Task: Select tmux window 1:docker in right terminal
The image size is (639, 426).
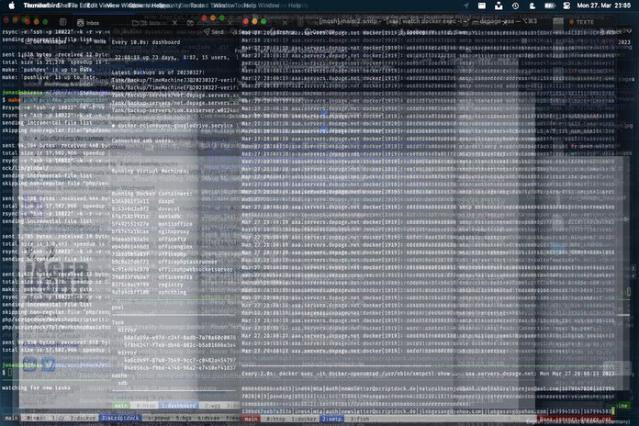Action: click(304, 419)
